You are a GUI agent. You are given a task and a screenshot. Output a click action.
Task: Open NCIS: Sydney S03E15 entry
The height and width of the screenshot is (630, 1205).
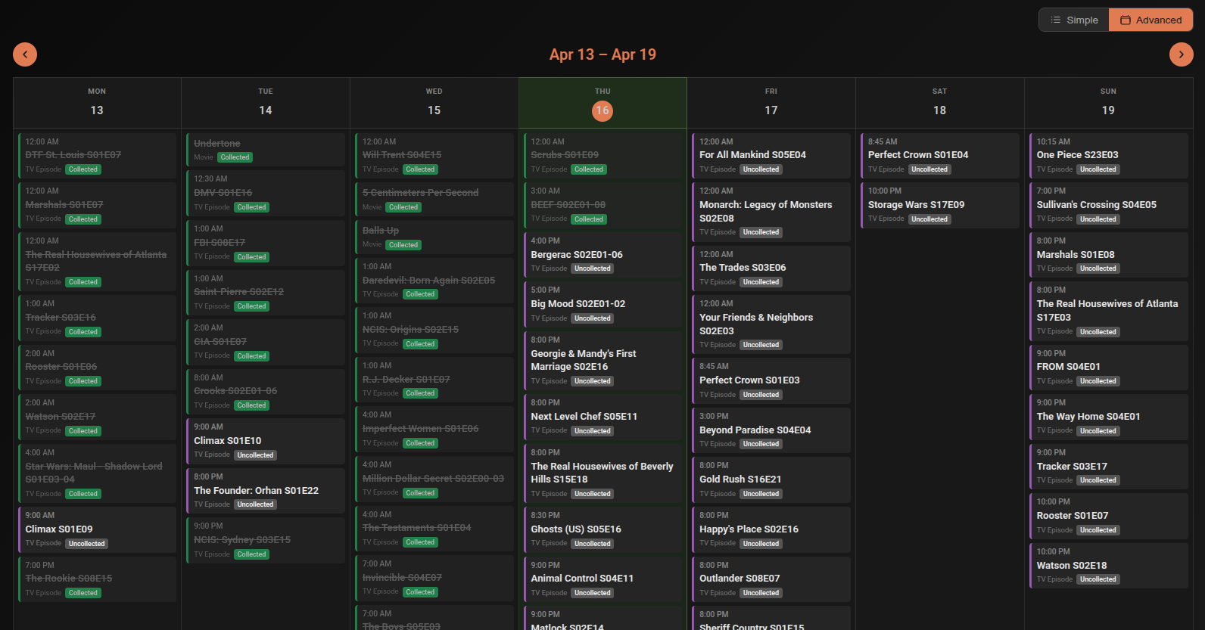point(266,540)
